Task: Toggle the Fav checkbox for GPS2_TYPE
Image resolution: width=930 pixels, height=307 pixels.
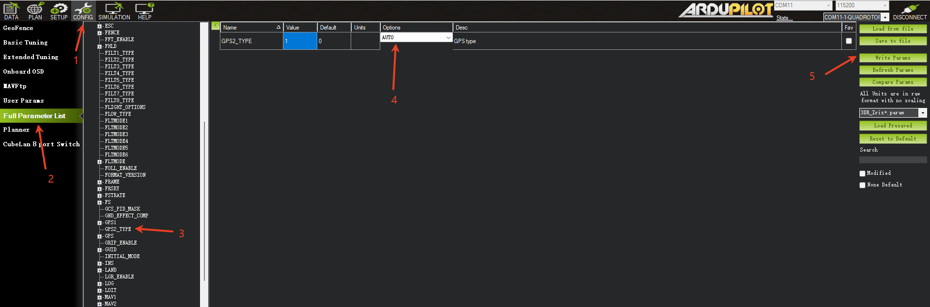Action: coord(849,41)
